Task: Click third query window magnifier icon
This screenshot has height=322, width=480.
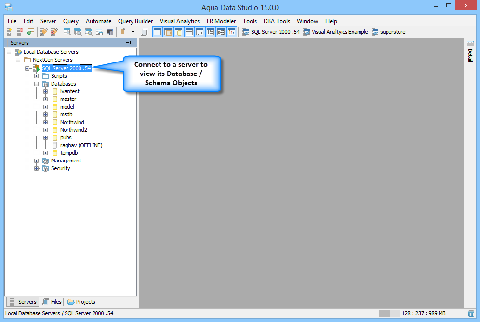Action: click(89, 31)
